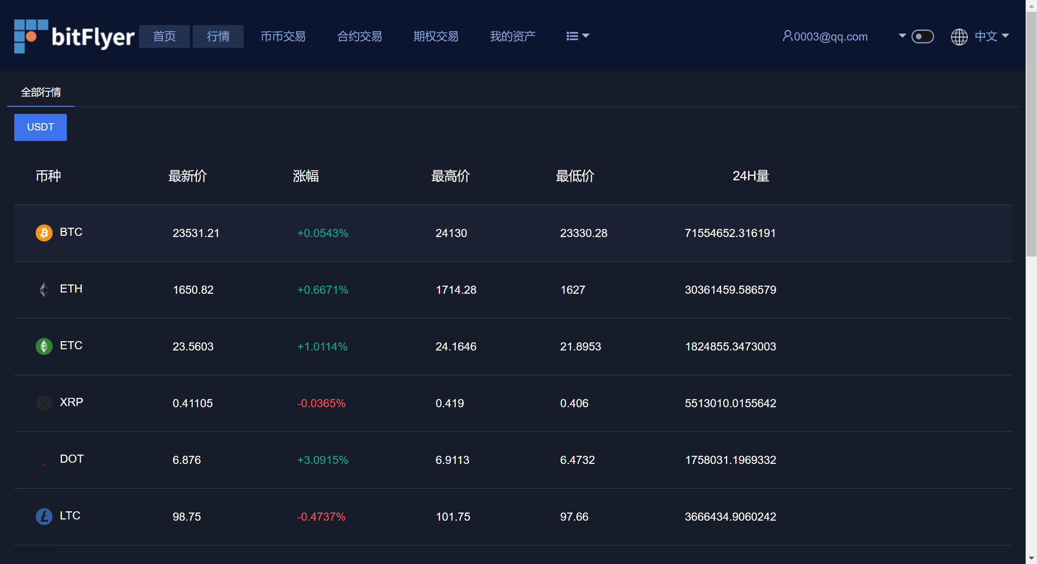Click the 最新价 column header

(x=188, y=176)
